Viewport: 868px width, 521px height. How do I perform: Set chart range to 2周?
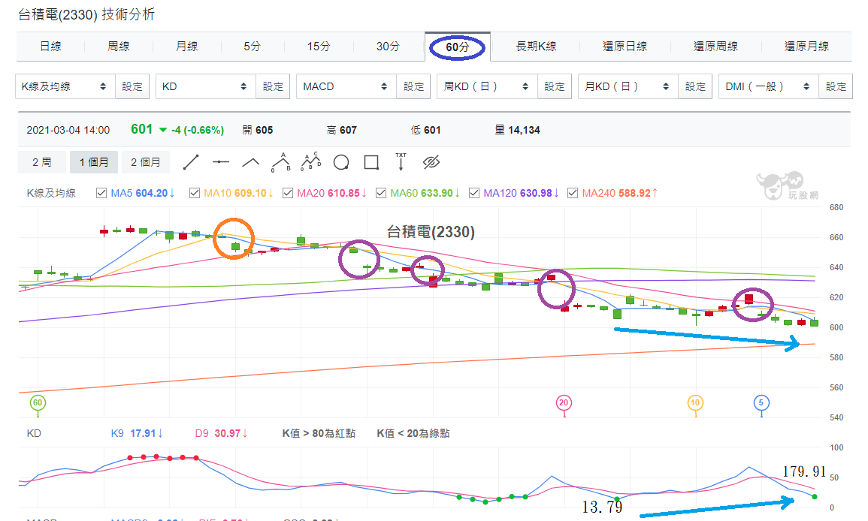41,162
